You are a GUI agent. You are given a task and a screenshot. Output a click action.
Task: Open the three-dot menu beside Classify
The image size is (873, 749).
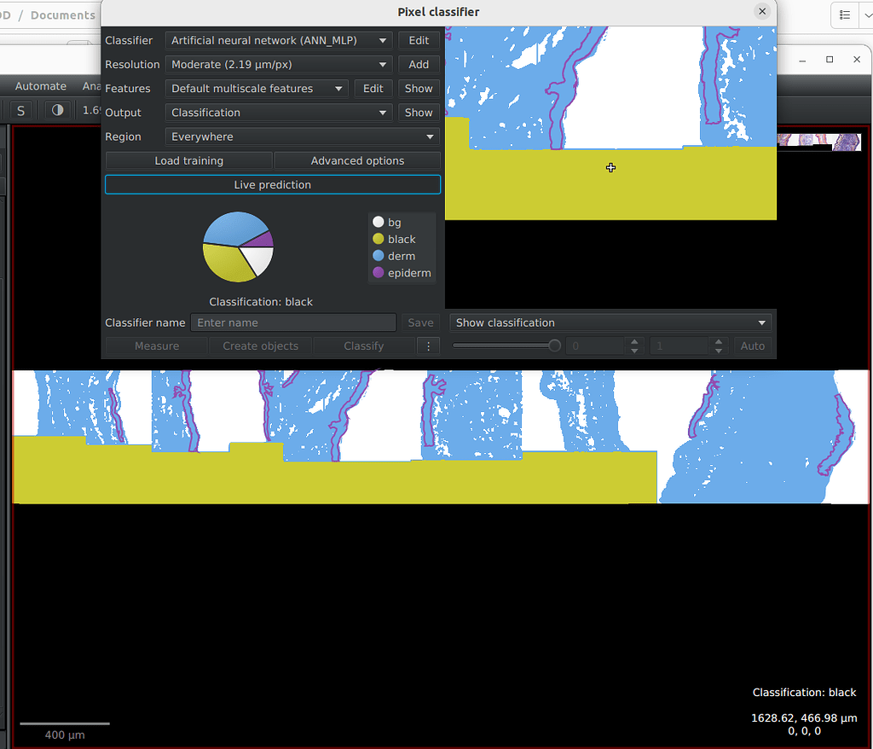[429, 345]
